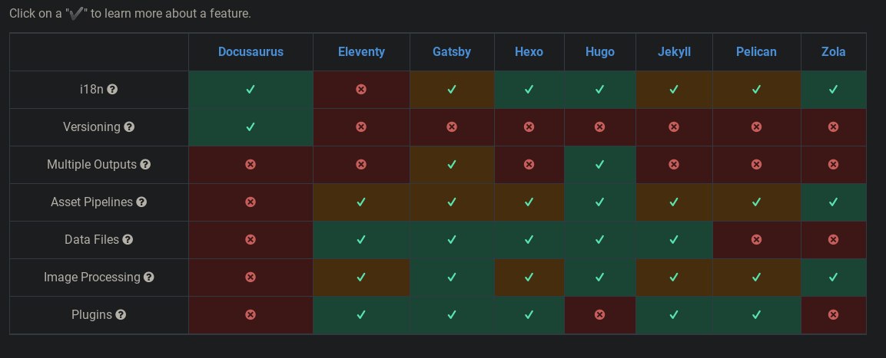Image resolution: width=886 pixels, height=358 pixels.
Task: Open the Hugo column header link
Action: click(x=600, y=52)
